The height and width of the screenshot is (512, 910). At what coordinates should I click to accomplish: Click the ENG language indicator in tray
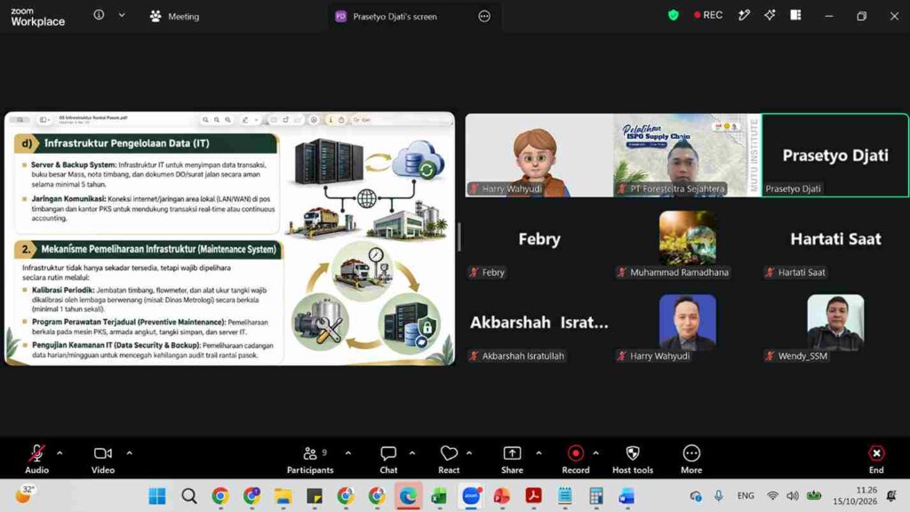click(x=746, y=496)
